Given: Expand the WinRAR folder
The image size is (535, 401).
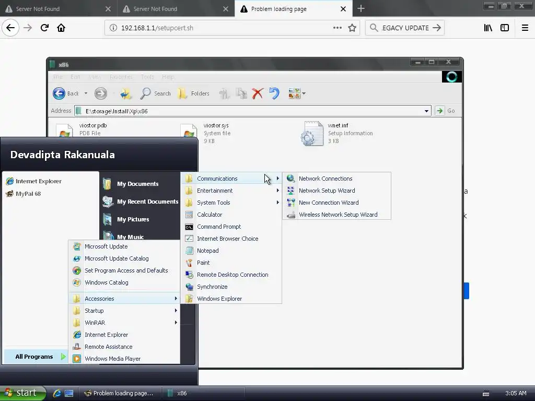Looking at the screenshot, I should click(124, 323).
